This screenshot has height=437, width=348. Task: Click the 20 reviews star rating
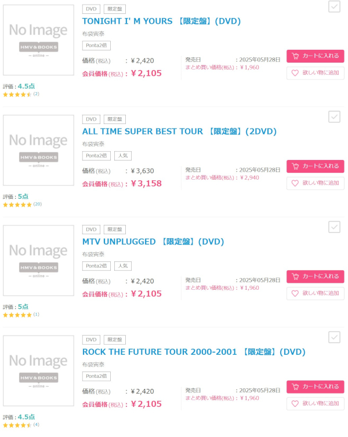coord(22,205)
